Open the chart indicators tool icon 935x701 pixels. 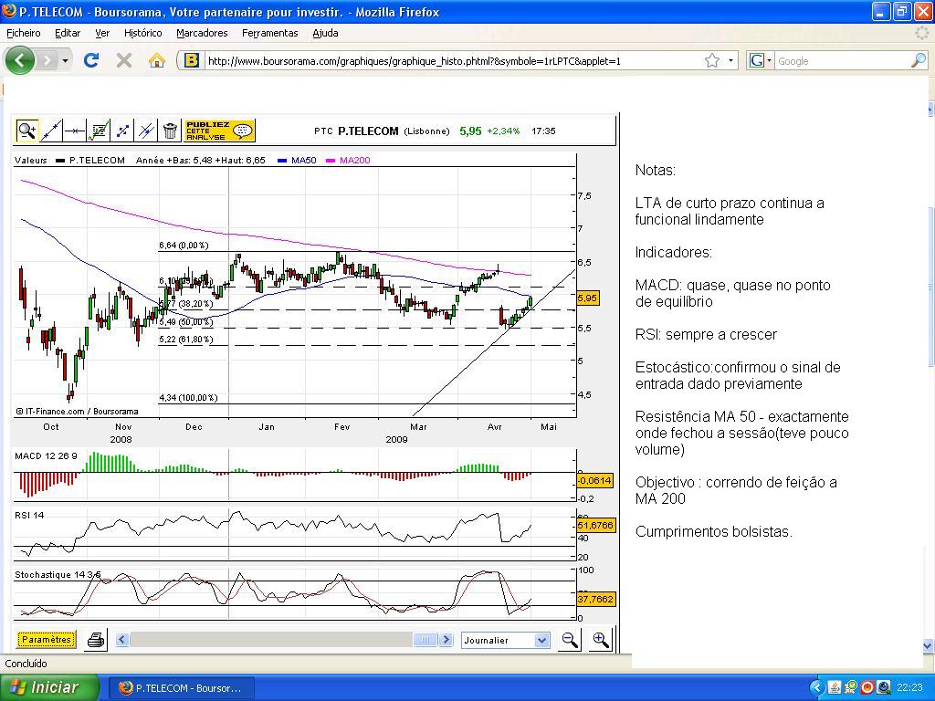coord(99,130)
